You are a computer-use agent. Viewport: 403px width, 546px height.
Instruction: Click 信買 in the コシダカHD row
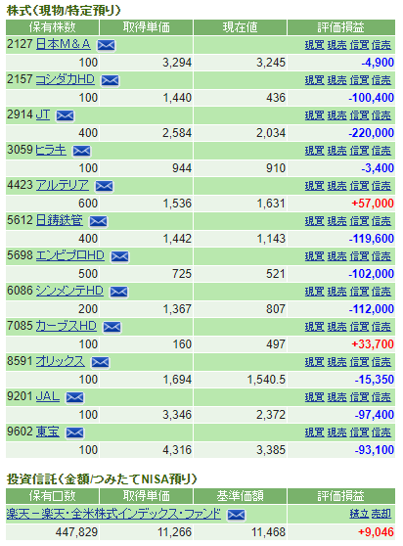pyautogui.click(x=359, y=80)
